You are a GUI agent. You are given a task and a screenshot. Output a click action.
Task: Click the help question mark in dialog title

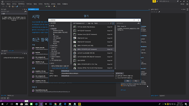tap(134, 20)
